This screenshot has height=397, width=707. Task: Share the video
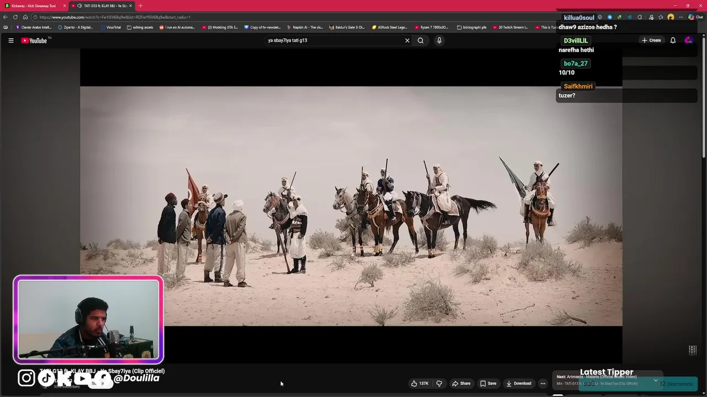coord(461,383)
